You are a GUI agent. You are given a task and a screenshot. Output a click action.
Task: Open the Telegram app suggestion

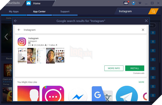(127, 93)
